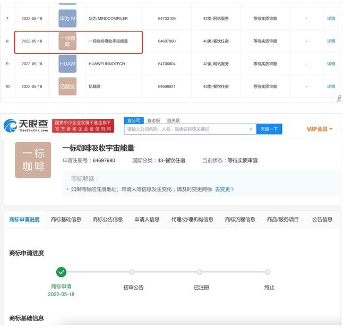Click registration number 64698921
Screen dimensions: 344x329
pyautogui.click(x=167, y=86)
